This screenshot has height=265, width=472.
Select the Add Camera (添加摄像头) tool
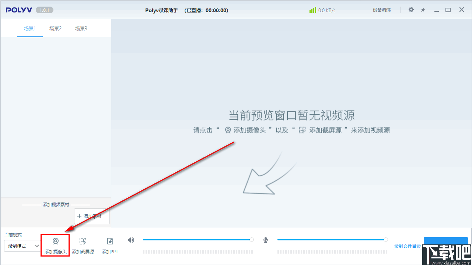point(55,244)
